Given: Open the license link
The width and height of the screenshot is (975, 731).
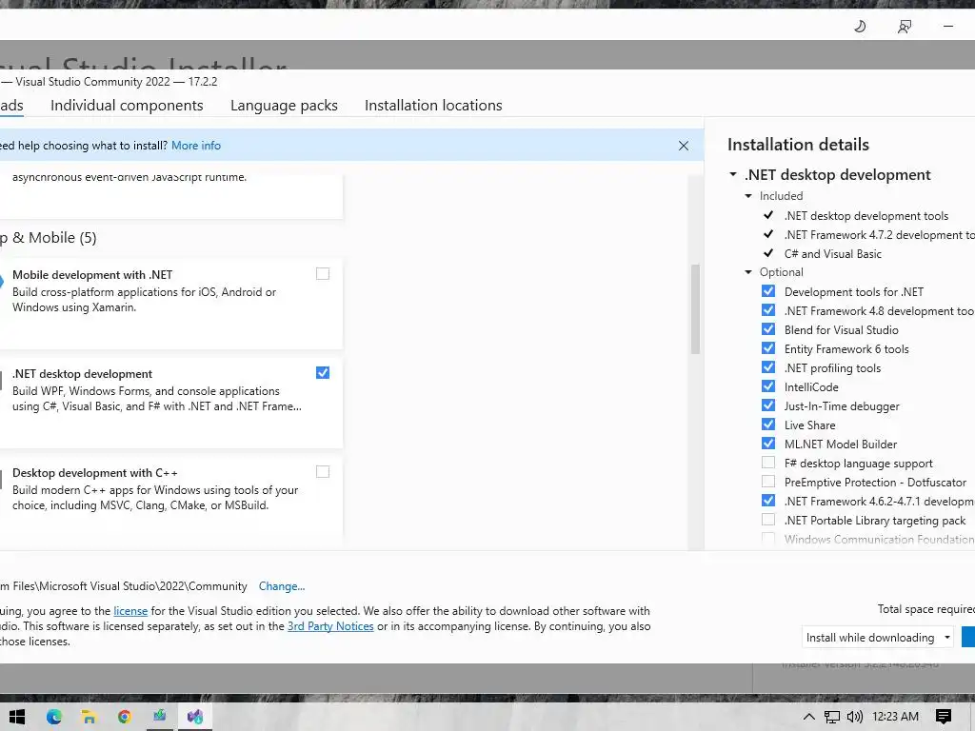Looking at the screenshot, I should [130, 611].
